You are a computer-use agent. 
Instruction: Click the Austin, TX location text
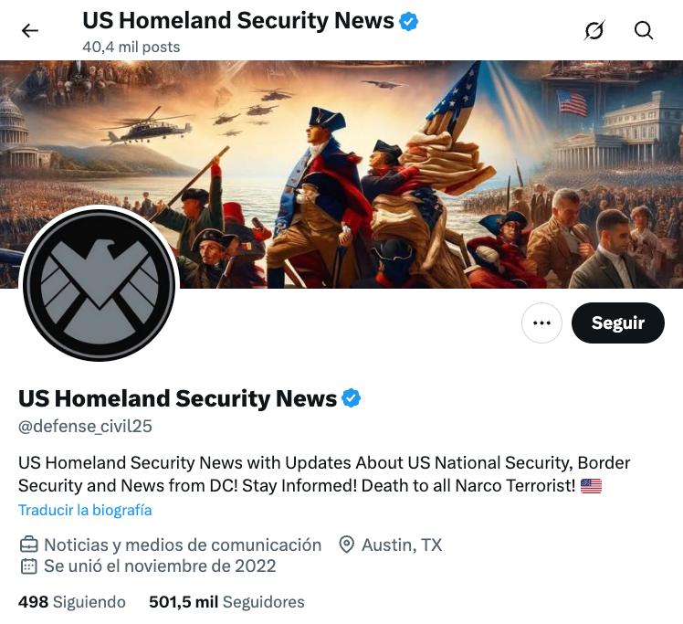click(402, 545)
